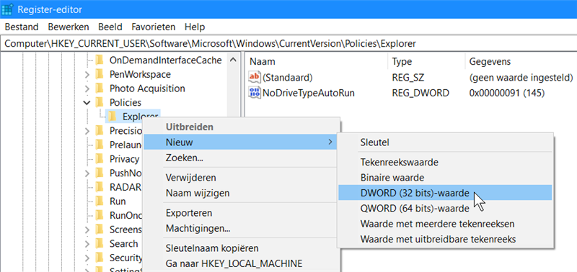Expand the PenWorkspace key
577x272 pixels.
pos(87,75)
